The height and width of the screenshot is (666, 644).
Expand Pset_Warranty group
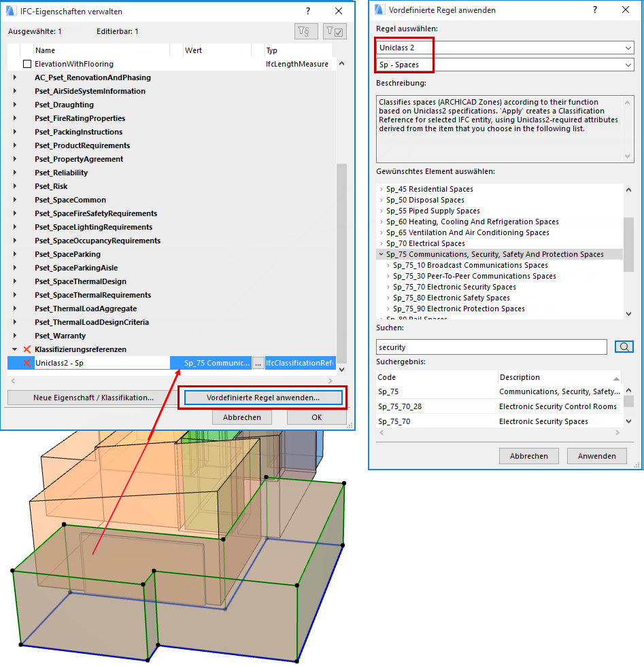pyautogui.click(x=15, y=336)
